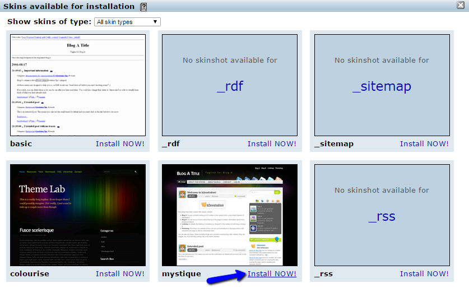Select the _sitemap skin placeholder image
The height and width of the screenshot is (288, 469).
382,85
